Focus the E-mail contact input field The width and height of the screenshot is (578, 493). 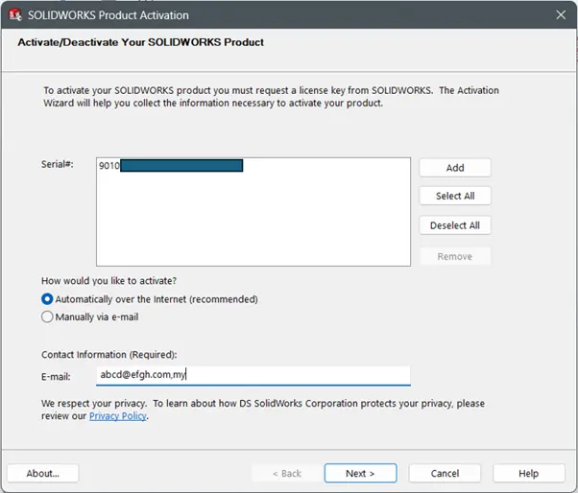(x=253, y=375)
